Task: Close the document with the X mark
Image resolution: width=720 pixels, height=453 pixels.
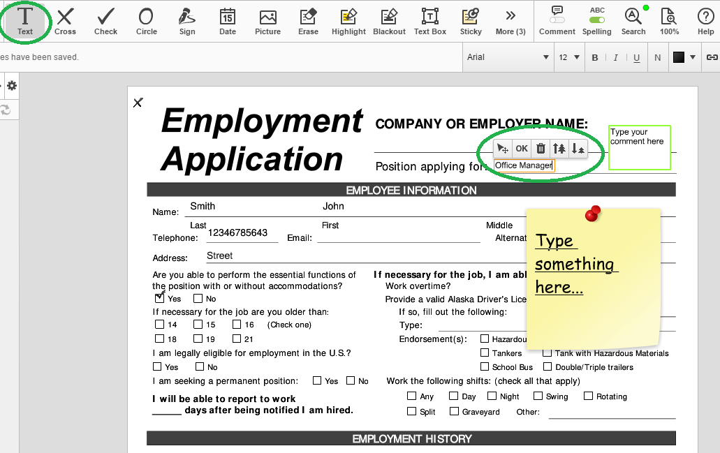Action: tap(138, 103)
